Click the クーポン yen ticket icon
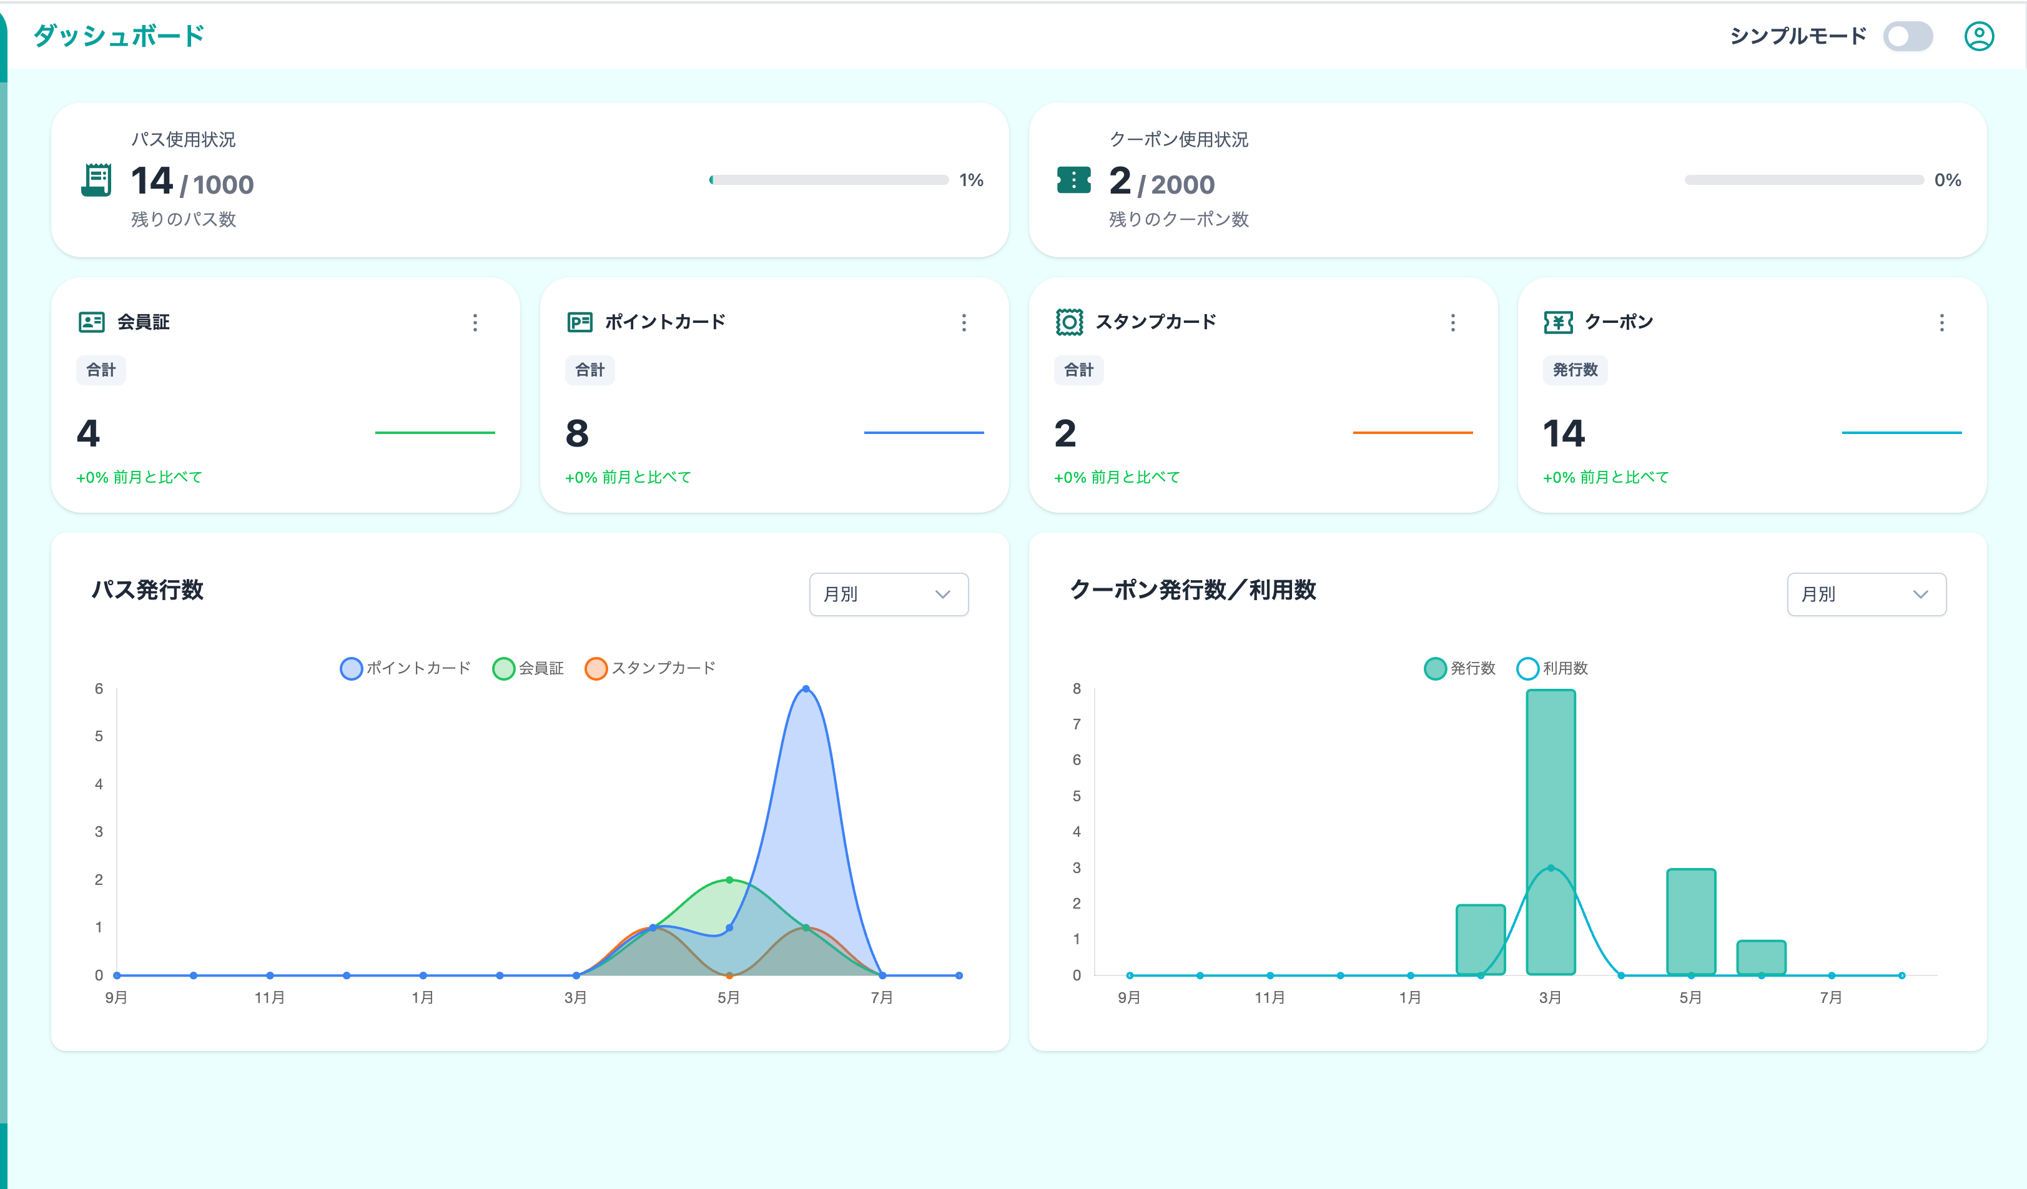 1558,322
